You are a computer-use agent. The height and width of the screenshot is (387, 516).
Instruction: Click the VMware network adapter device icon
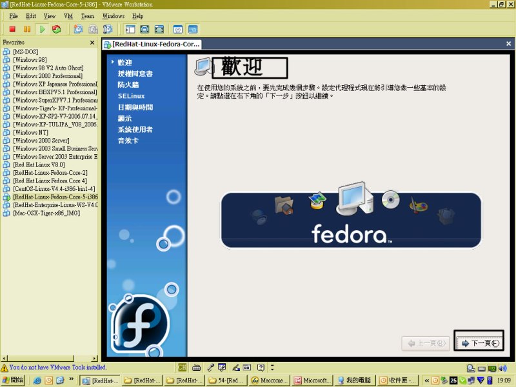point(492,368)
